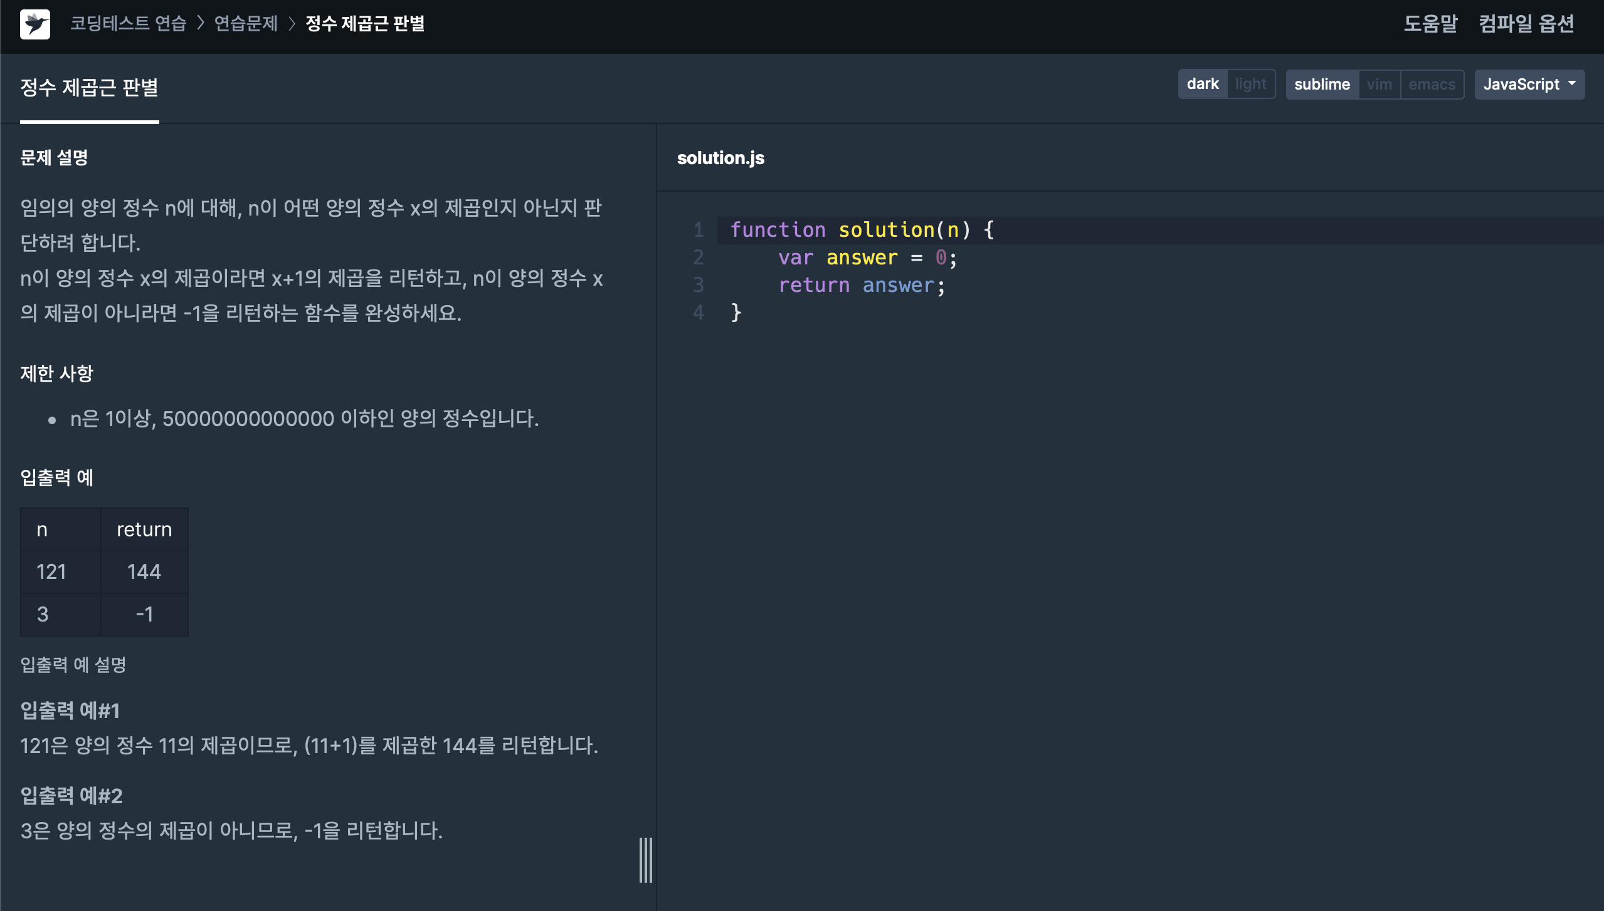The width and height of the screenshot is (1604, 911).
Task: Click the 정수 제곱근 판별 breadcrumb title
Action: (365, 24)
